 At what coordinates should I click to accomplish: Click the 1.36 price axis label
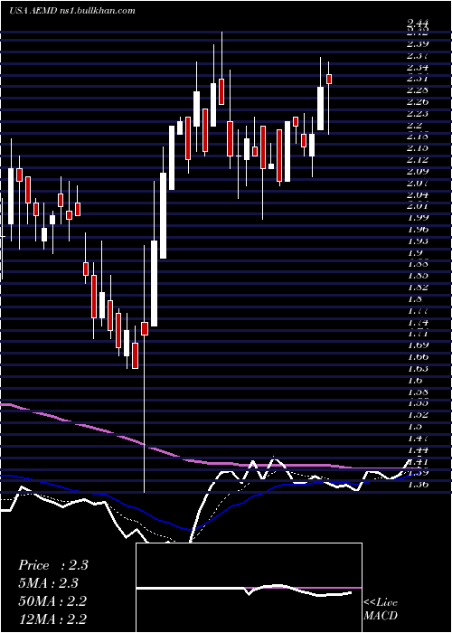(418, 485)
